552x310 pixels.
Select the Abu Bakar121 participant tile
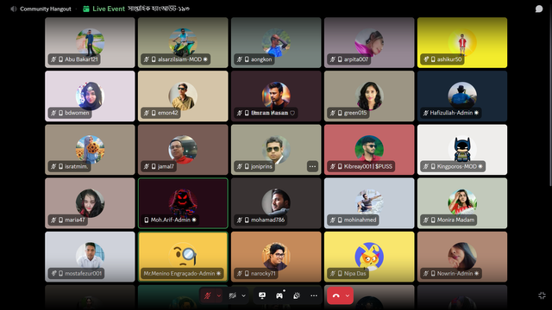[90, 42]
